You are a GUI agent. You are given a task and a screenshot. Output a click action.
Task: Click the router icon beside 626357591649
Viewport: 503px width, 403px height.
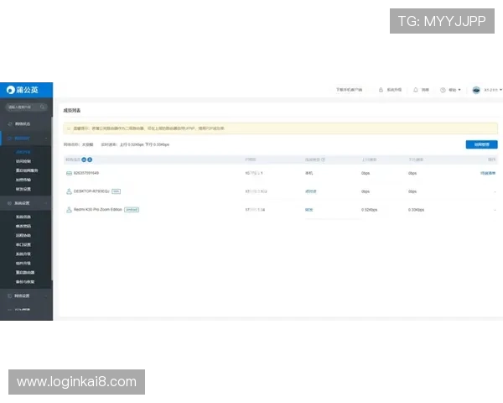[69, 173]
